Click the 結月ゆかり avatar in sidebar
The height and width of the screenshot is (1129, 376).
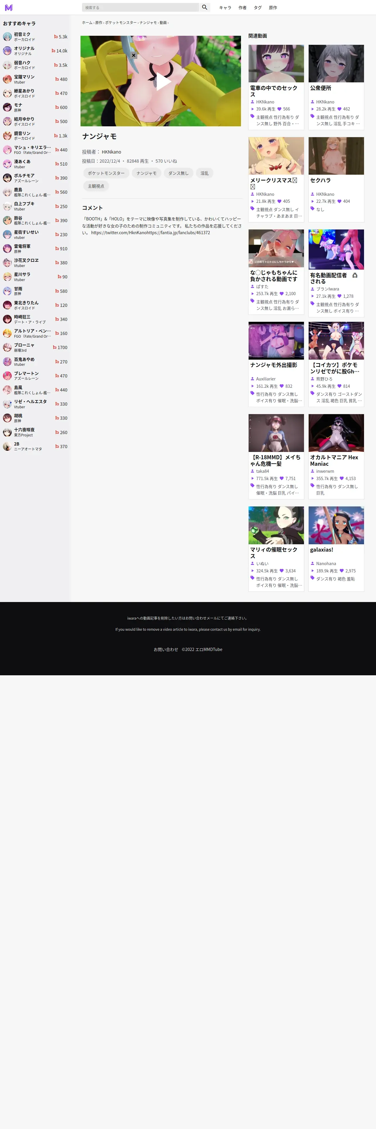7,121
